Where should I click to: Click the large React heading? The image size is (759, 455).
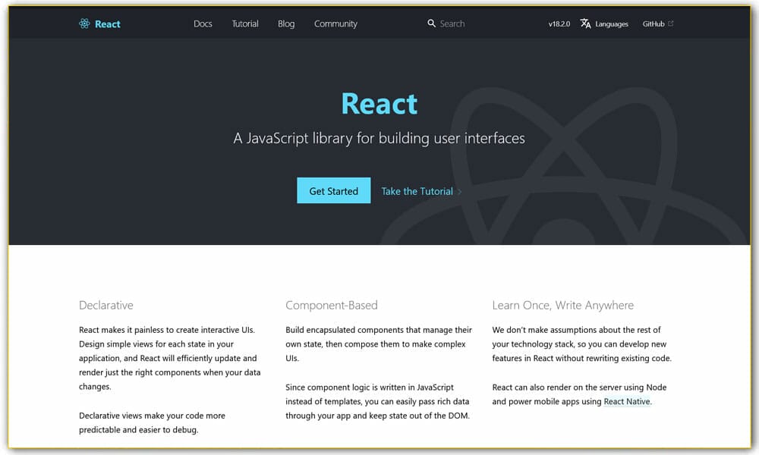tap(379, 104)
